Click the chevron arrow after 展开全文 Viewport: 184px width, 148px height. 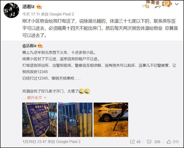[x=45, y=97]
